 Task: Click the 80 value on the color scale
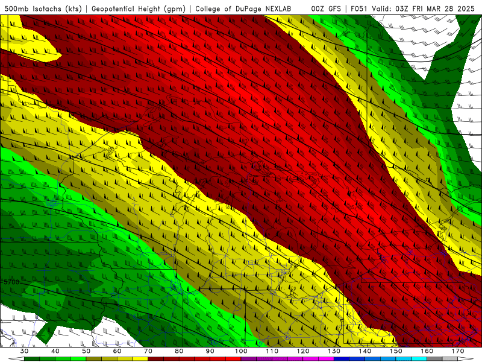(179, 351)
